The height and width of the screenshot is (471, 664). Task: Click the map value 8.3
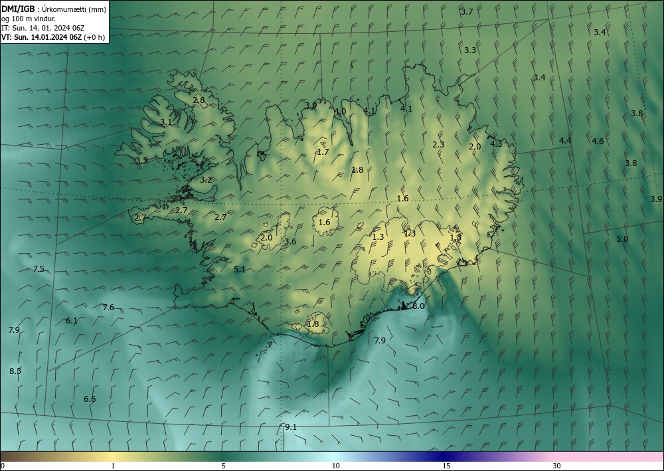(x=15, y=371)
